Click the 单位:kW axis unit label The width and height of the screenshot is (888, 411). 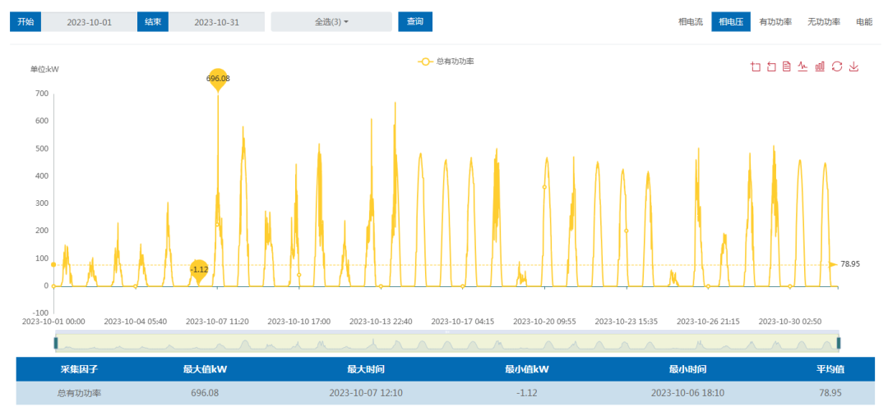coord(44,70)
